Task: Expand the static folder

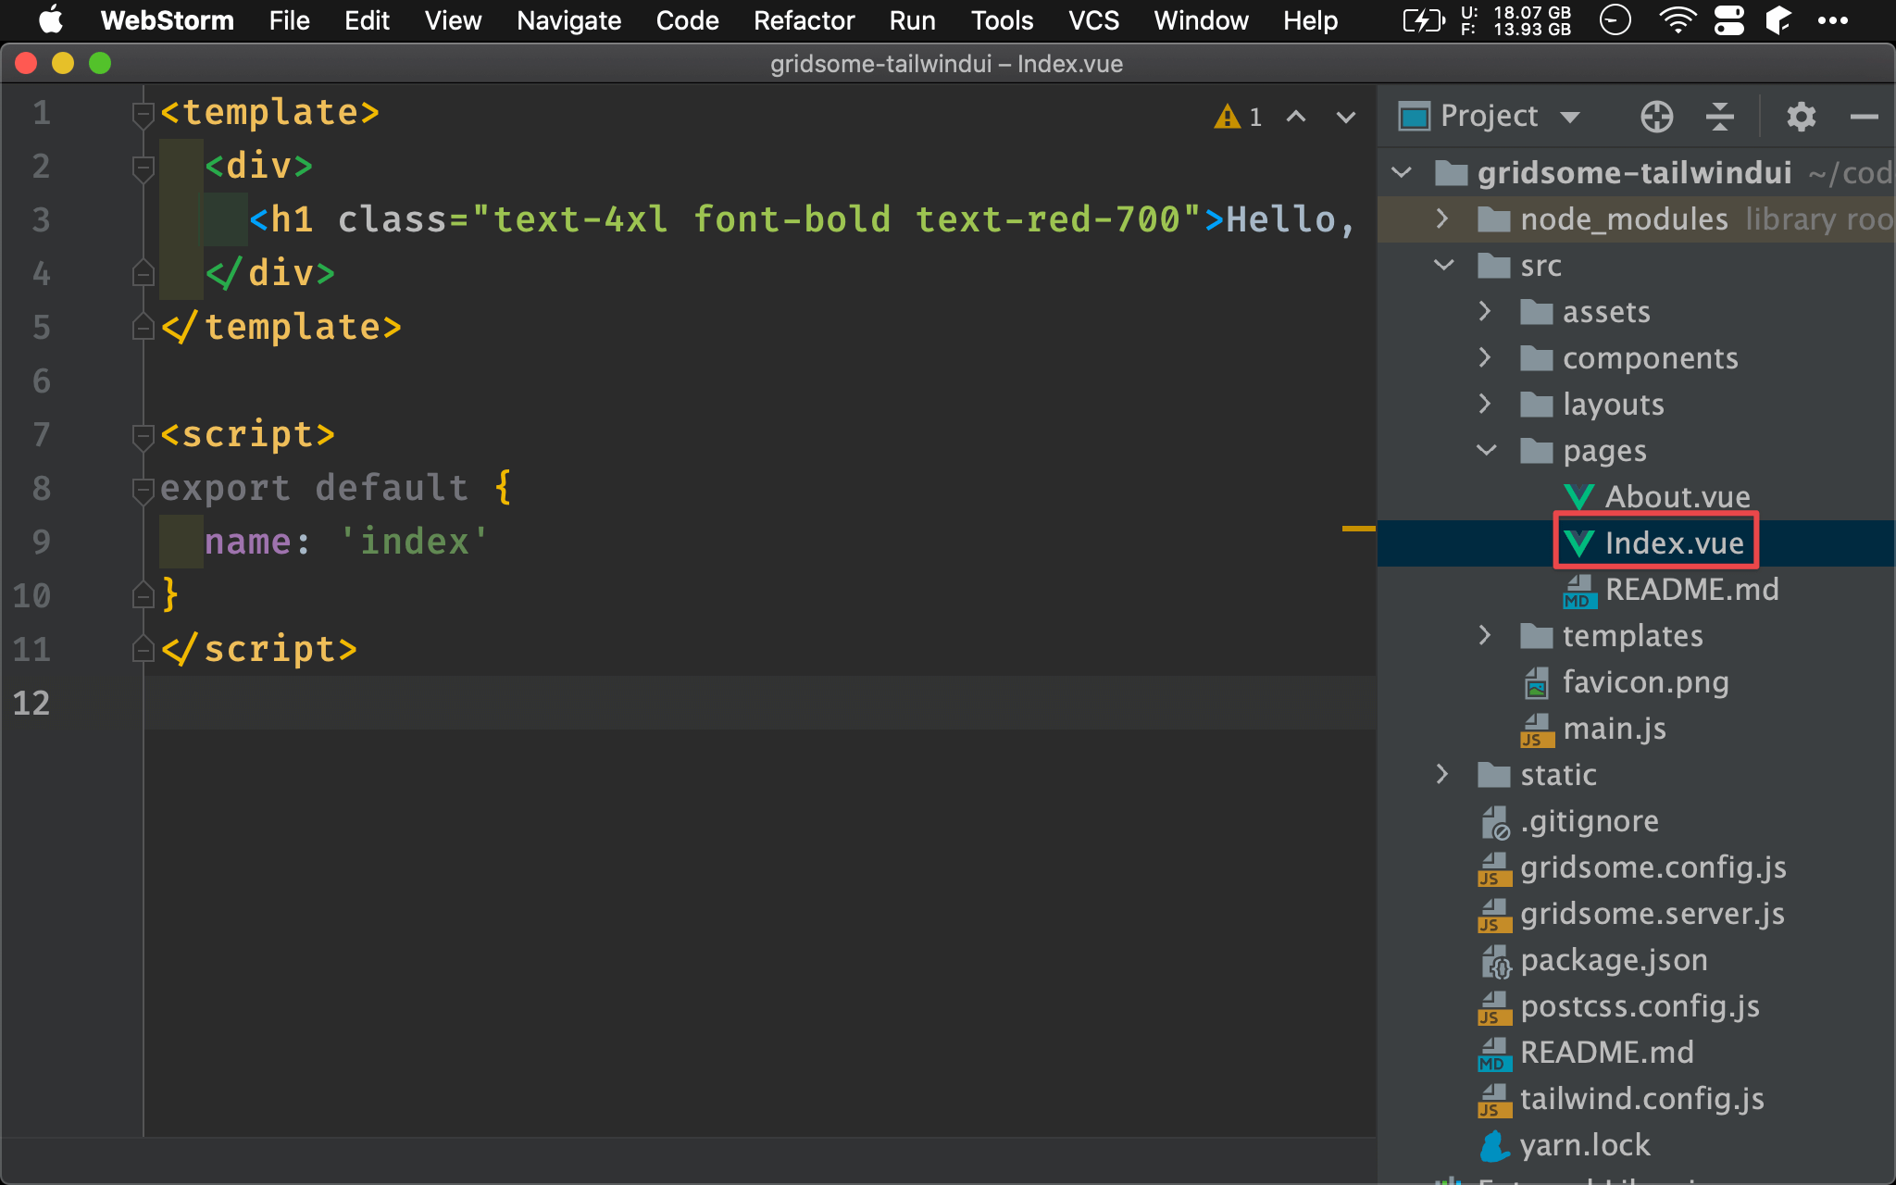Action: click(1442, 774)
